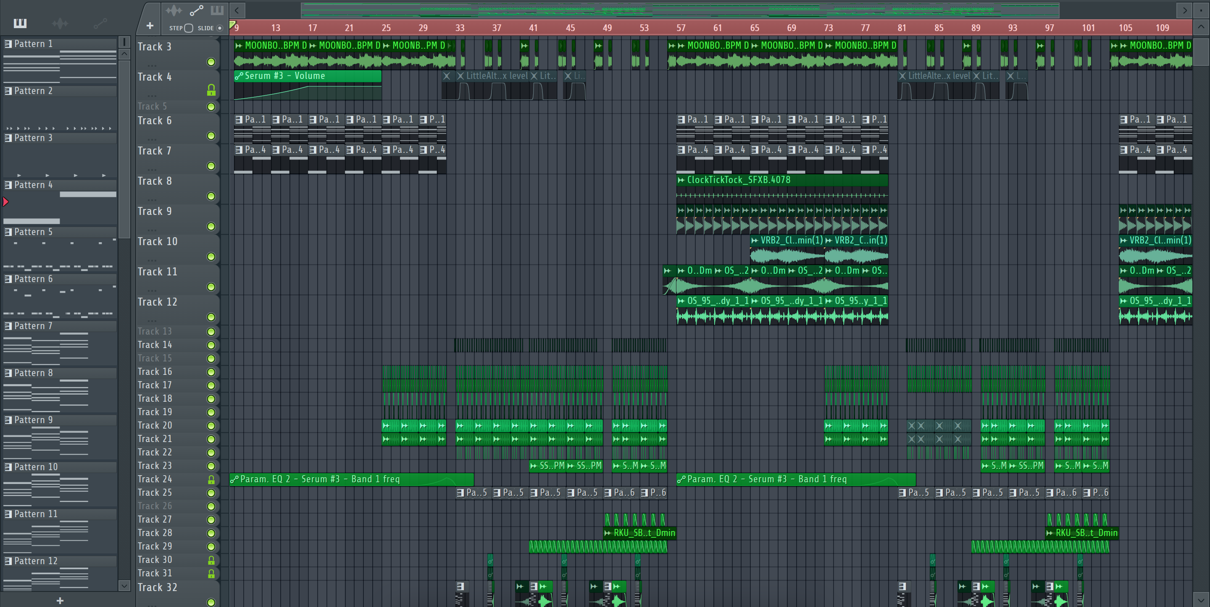Viewport: 1210px width, 607px height.
Task: Mute Track 5 with its green light
Action: (x=211, y=107)
